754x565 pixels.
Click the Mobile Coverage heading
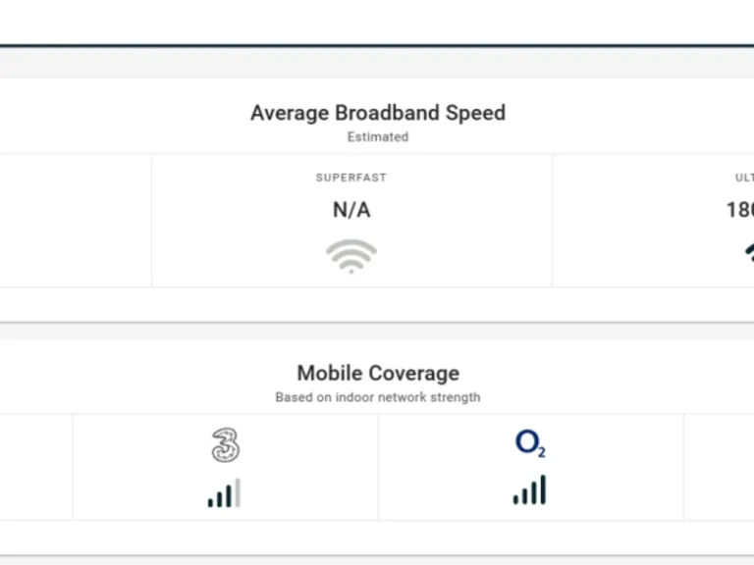pos(377,373)
